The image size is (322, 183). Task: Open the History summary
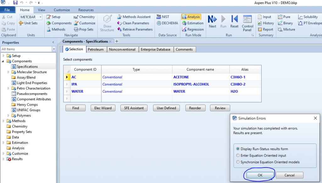[266, 23]
